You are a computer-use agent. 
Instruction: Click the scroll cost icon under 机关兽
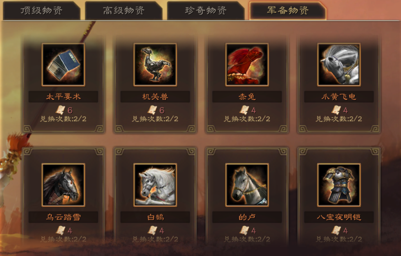point(152,110)
